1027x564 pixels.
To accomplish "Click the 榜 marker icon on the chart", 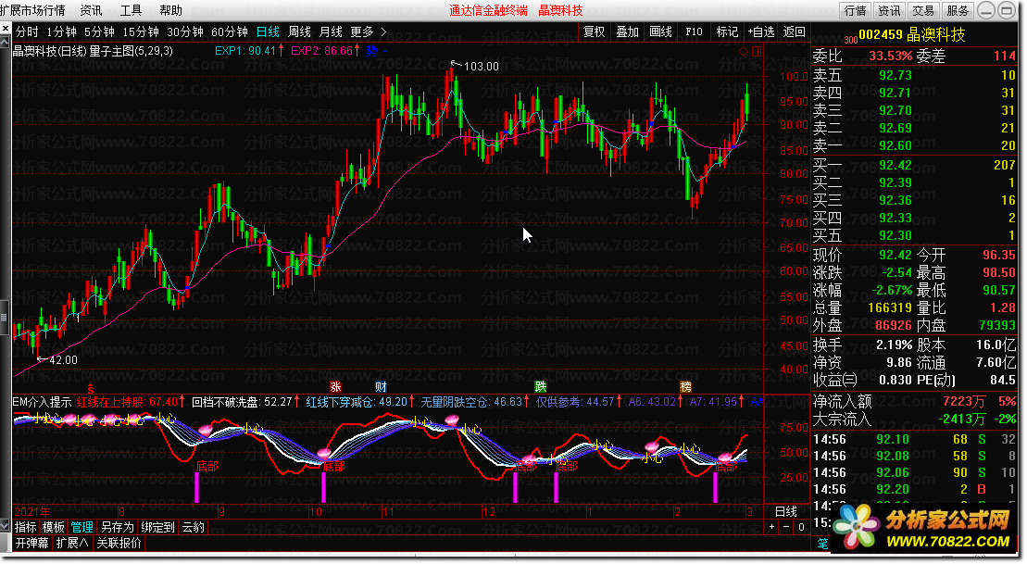I will click(x=685, y=386).
